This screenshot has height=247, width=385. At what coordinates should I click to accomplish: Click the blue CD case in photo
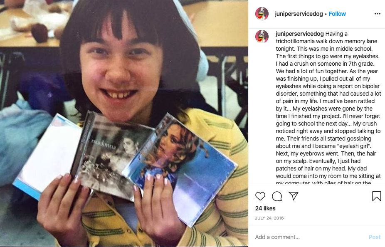tap(180, 169)
